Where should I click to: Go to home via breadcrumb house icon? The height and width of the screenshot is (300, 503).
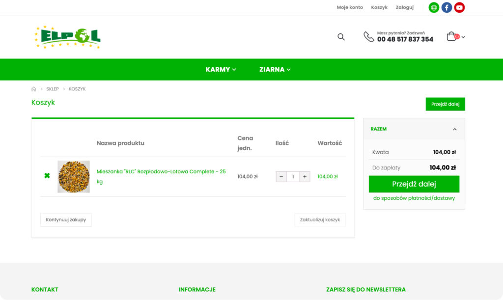(x=34, y=89)
